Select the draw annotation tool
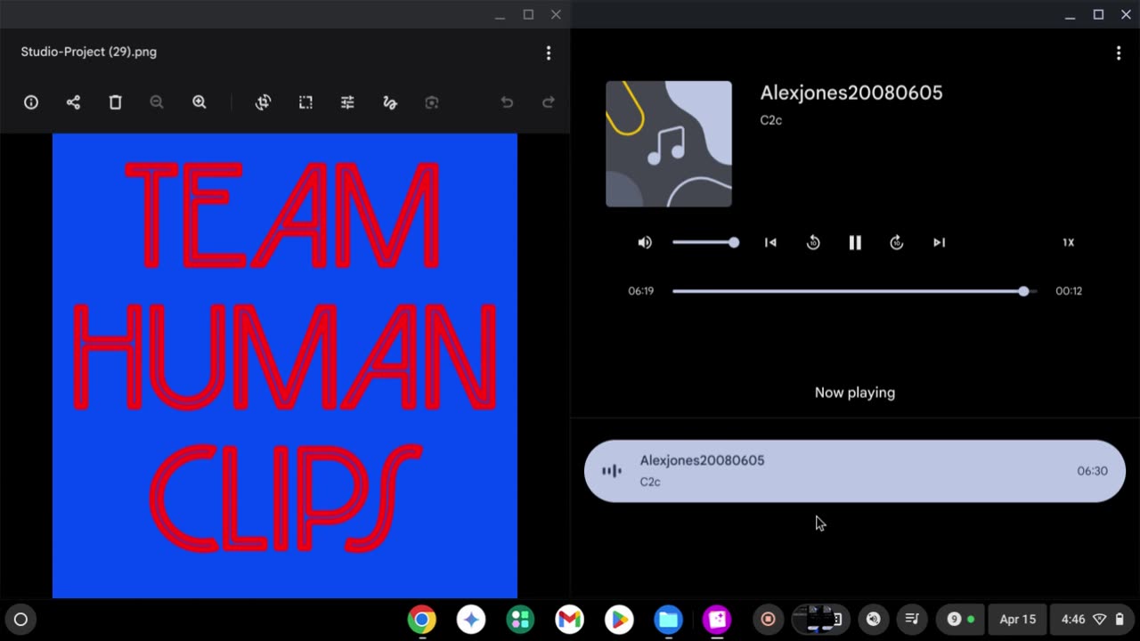The height and width of the screenshot is (641, 1140). [x=389, y=102]
